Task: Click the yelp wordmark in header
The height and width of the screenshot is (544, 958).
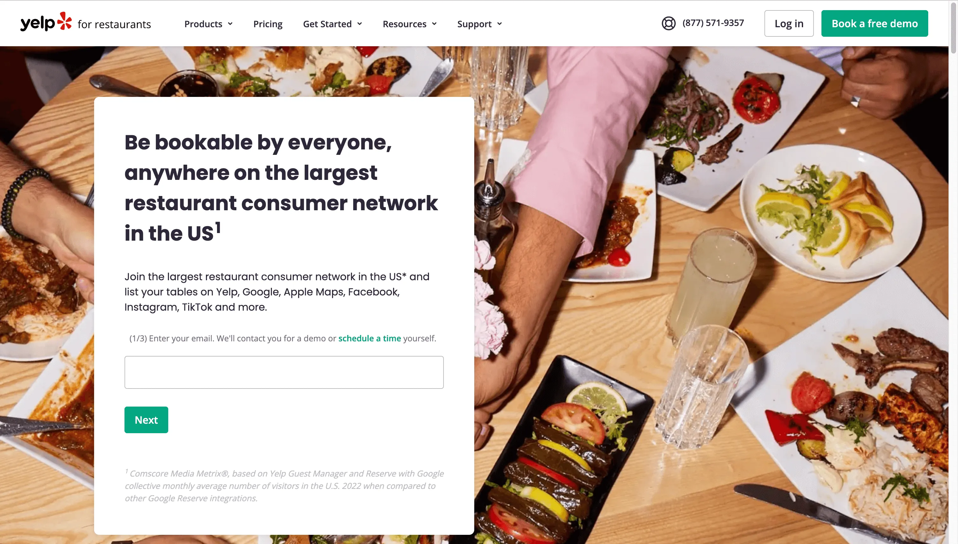Action: click(38, 23)
